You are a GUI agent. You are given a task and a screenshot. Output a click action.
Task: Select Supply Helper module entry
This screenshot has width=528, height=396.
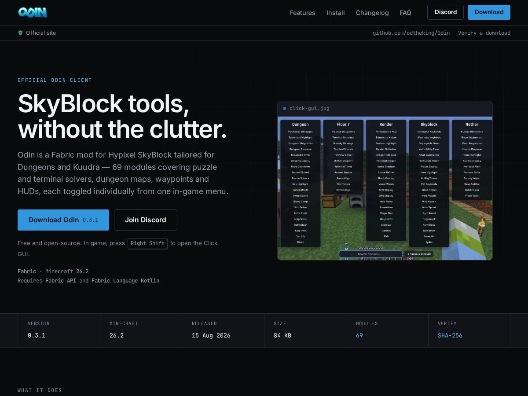tap(472, 178)
